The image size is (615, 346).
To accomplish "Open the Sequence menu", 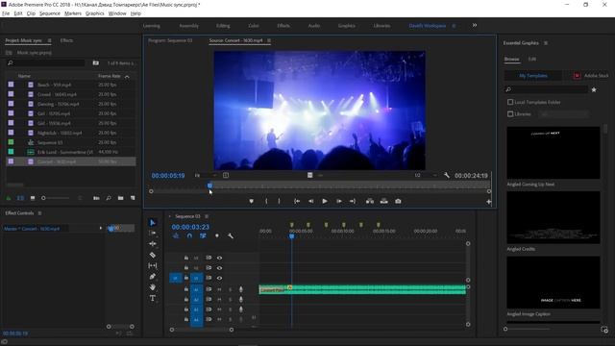I will click(x=50, y=13).
